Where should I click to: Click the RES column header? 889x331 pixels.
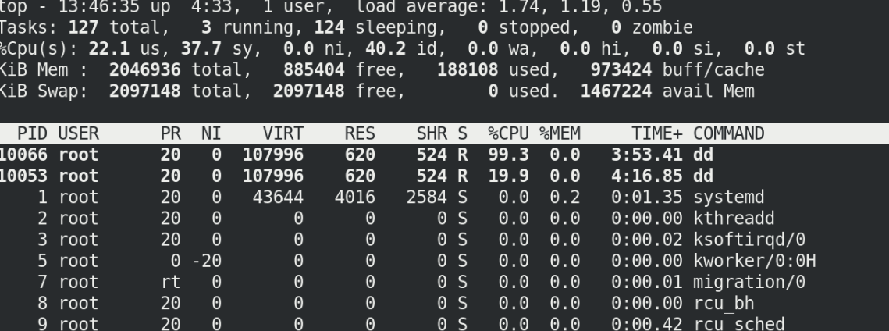360,133
